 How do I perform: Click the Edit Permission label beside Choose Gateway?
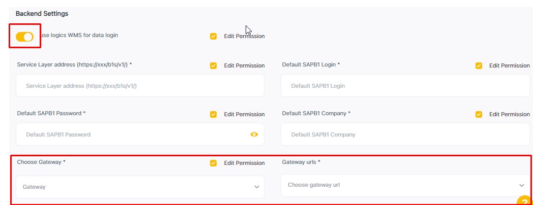click(x=244, y=163)
